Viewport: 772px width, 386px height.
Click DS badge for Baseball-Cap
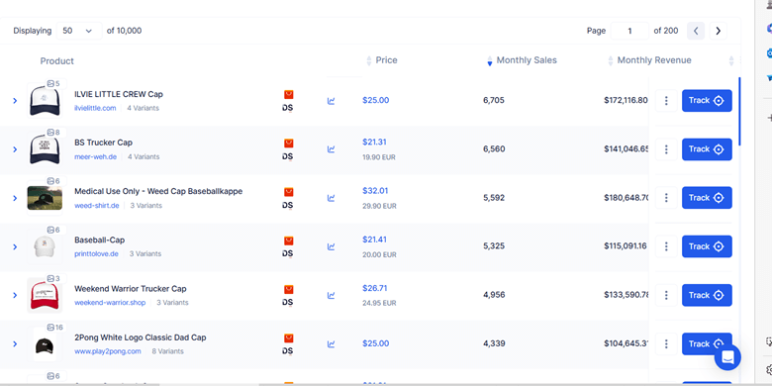(288, 253)
